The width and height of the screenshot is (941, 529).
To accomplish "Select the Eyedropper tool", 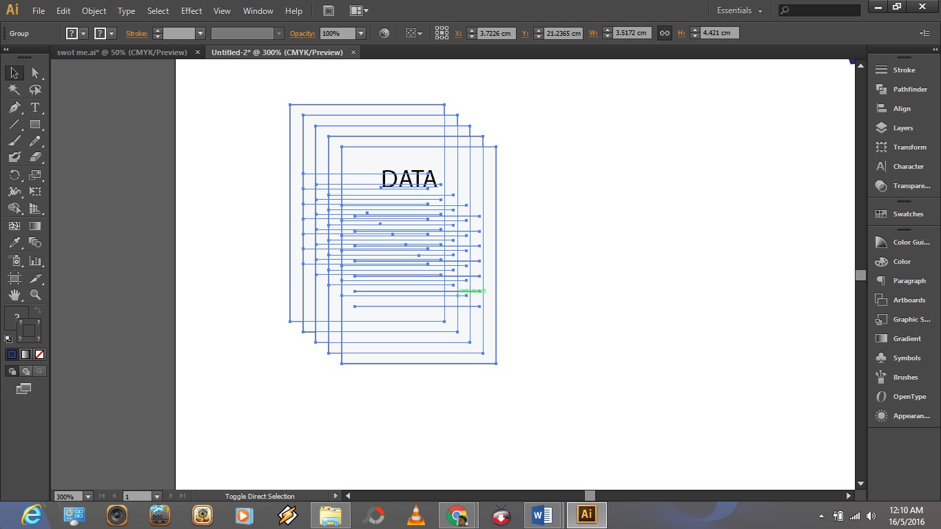I will tap(14, 242).
